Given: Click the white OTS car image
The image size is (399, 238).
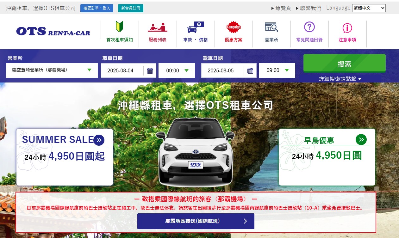Looking at the screenshot, I should point(195,151).
